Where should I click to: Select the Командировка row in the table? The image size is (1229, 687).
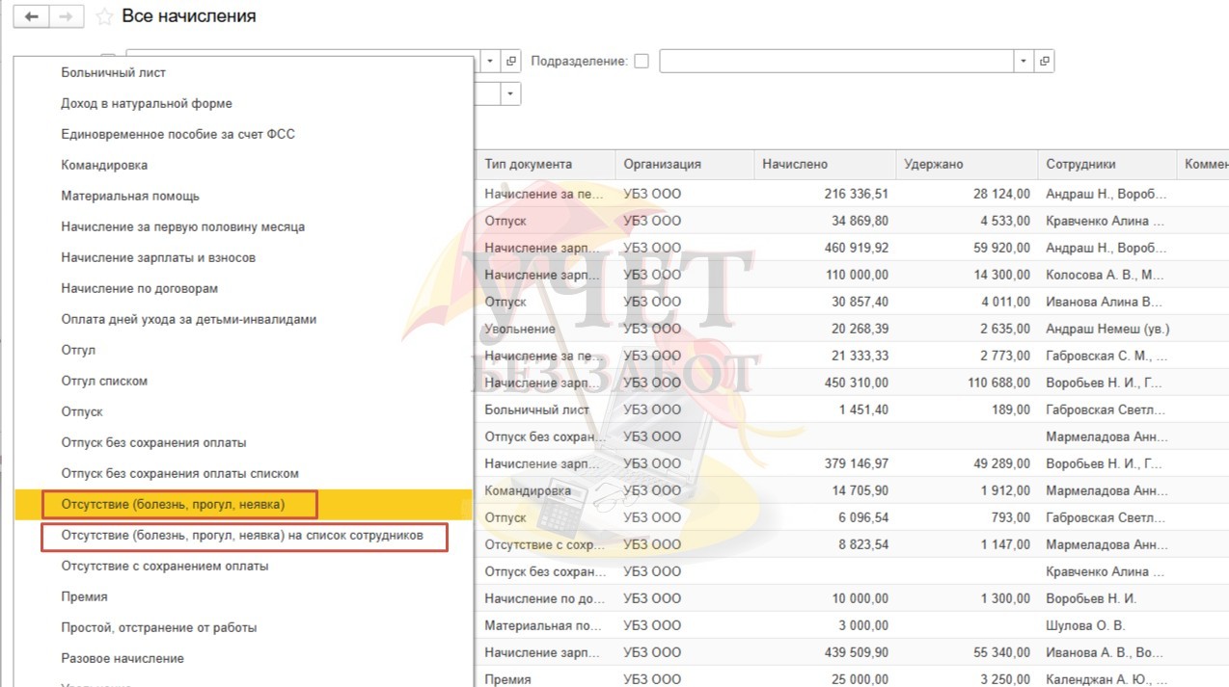coord(853,490)
